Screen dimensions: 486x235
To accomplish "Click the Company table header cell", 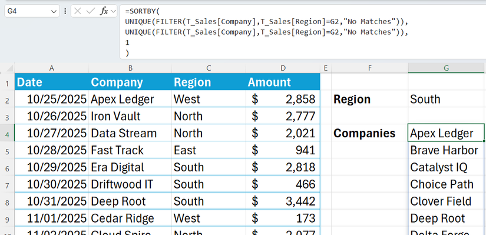I will pyautogui.click(x=130, y=82).
